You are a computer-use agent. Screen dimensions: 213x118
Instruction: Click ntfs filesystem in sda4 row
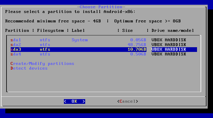point(45,54)
